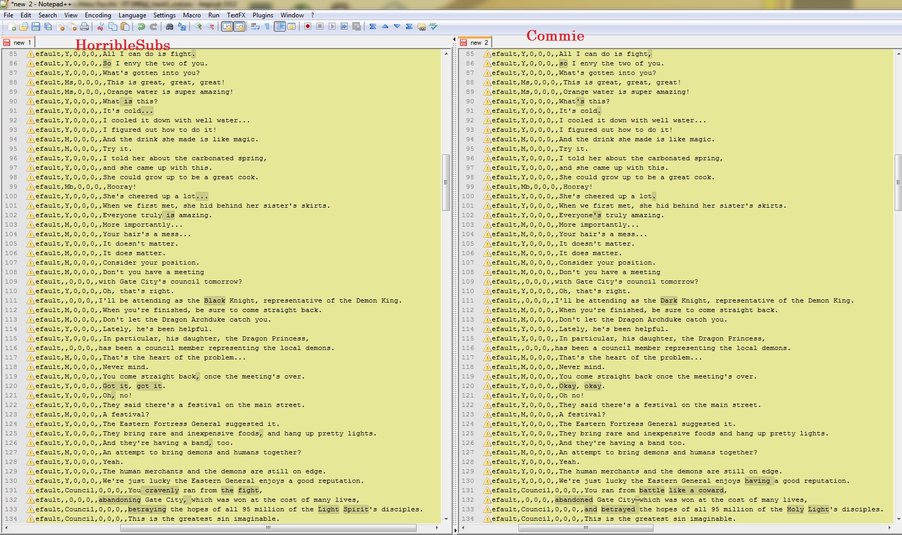Click the Paste clipboard icon
Image resolution: width=902 pixels, height=535 pixels.
click(124, 27)
